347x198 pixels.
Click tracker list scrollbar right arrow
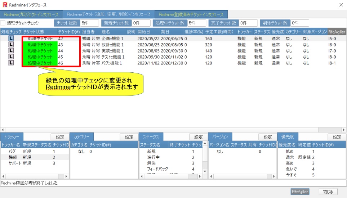coord(66,176)
